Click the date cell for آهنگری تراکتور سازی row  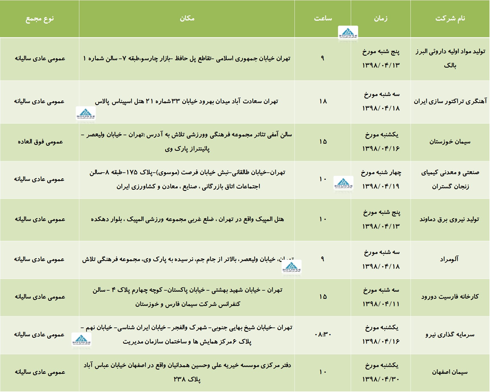pos(381,101)
